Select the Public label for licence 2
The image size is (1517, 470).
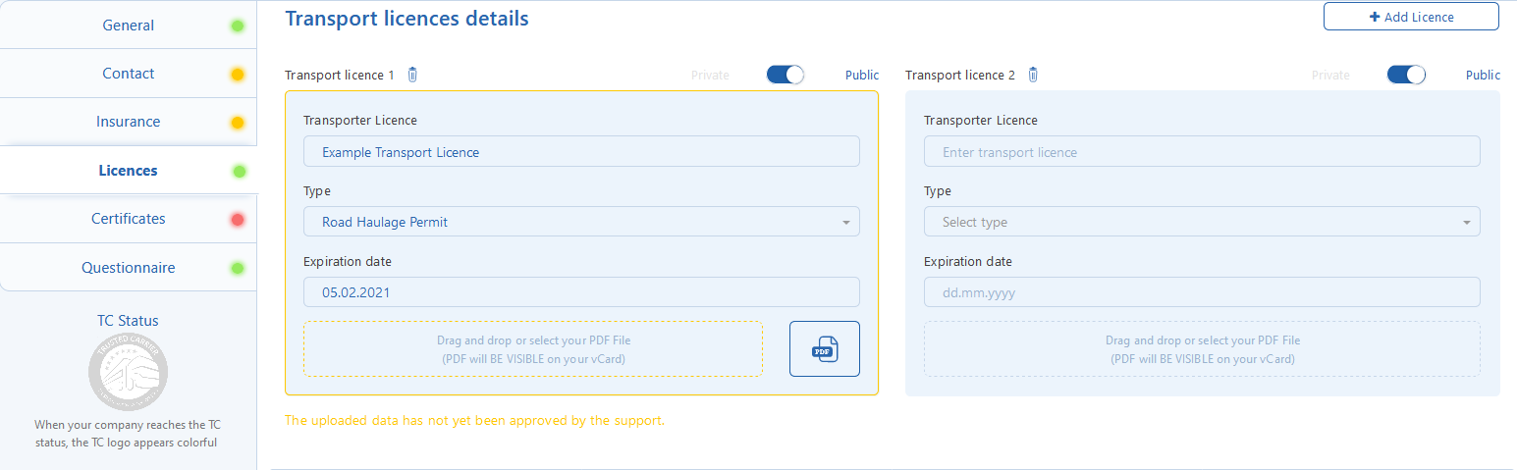click(1483, 75)
